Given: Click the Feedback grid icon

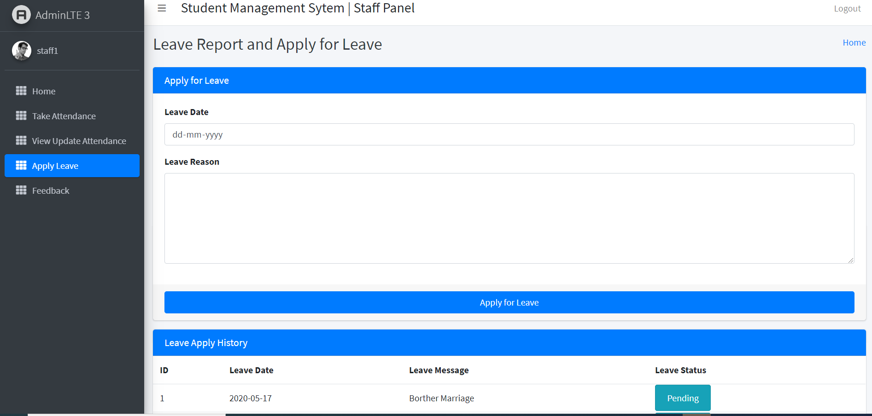Looking at the screenshot, I should point(21,191).
